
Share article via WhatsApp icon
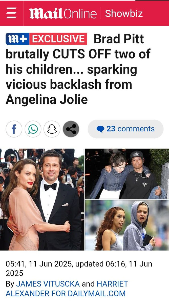tap(33, 129)
